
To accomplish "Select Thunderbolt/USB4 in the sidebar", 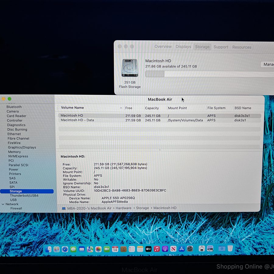I will point(24,195).
